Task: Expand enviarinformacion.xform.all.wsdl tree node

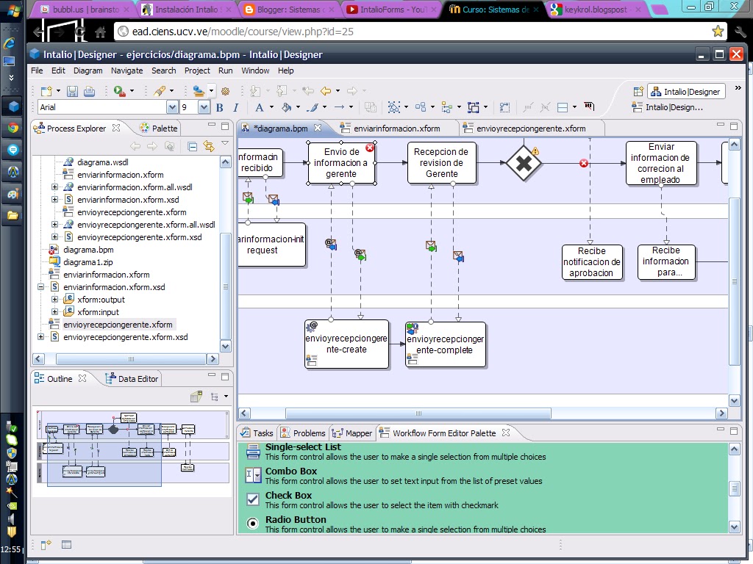Action: pyautogui.click(x=54, y=187)
